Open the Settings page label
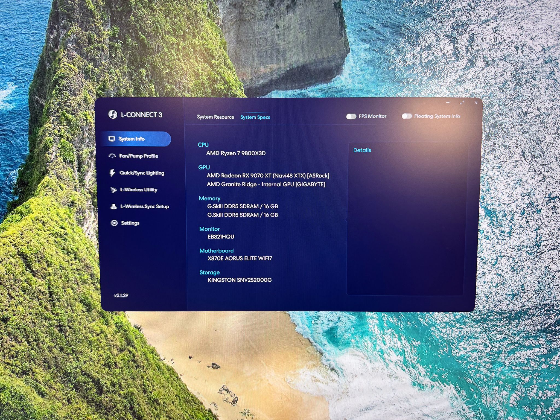The height and width of the screenshot is (420, 560). click(130, 223)
